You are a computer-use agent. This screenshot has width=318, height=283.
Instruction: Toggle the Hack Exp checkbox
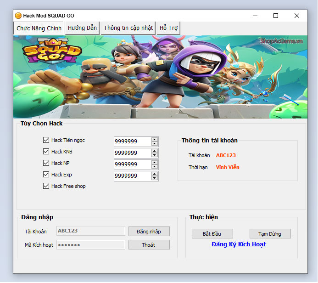pyautogui.click(x=46, y=175)
